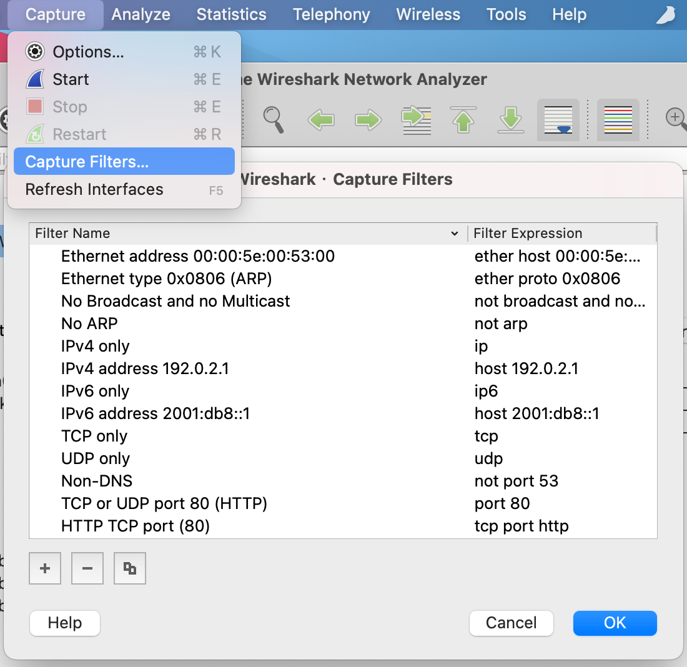Viewport: 687px width, 667px height.
Task: Select the TCP only filter row
Action: coord(94,436)
